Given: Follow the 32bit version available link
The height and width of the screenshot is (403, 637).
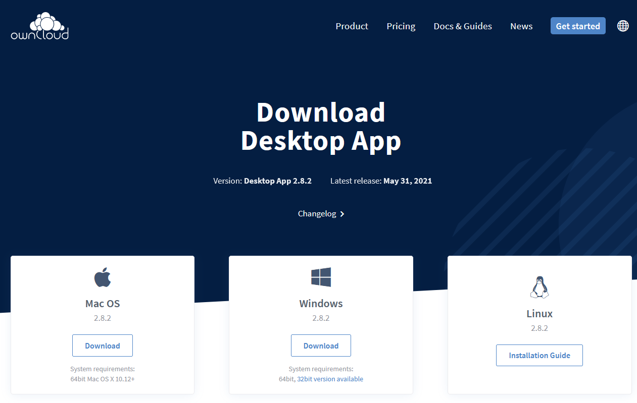Looking at the screenshot, I should click(x=330, y=379).
